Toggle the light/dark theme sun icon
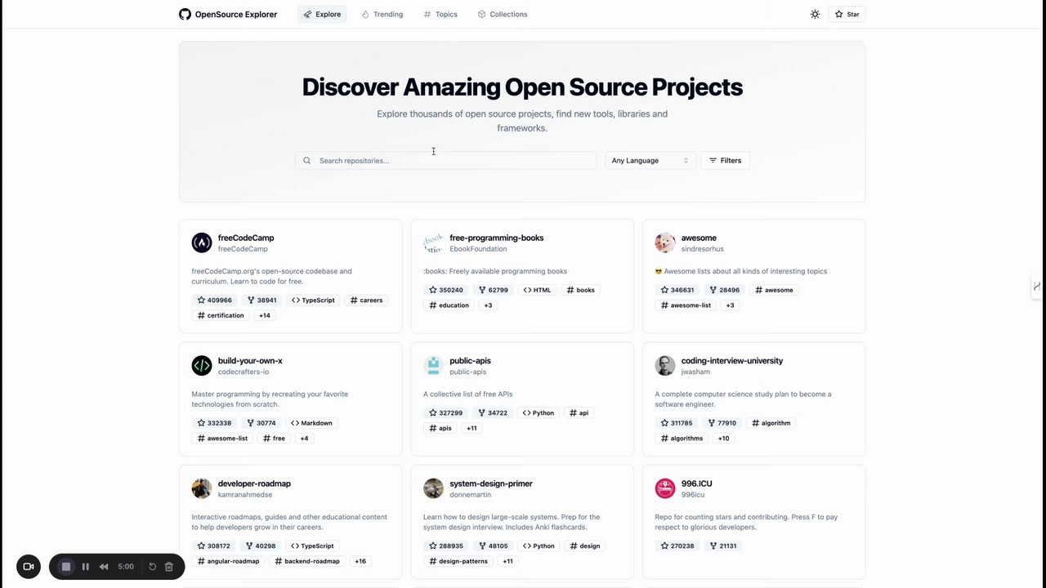Image resolution: width=1046 pixels, height=588 pixels. 815,14
